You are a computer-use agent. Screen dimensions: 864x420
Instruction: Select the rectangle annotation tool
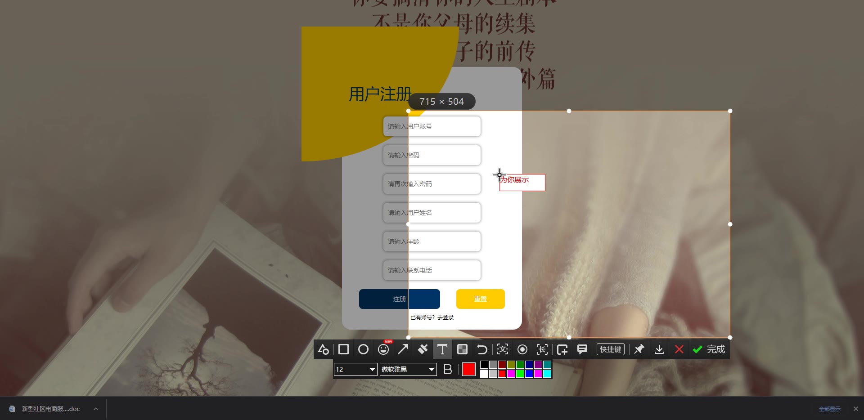click(343, 349)
